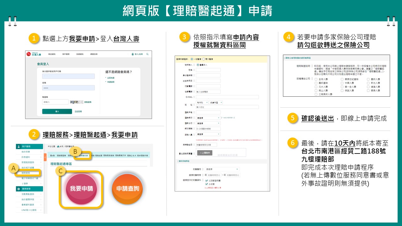
Task: Check 第一金人壽 company checkbox
Action: 342,87
